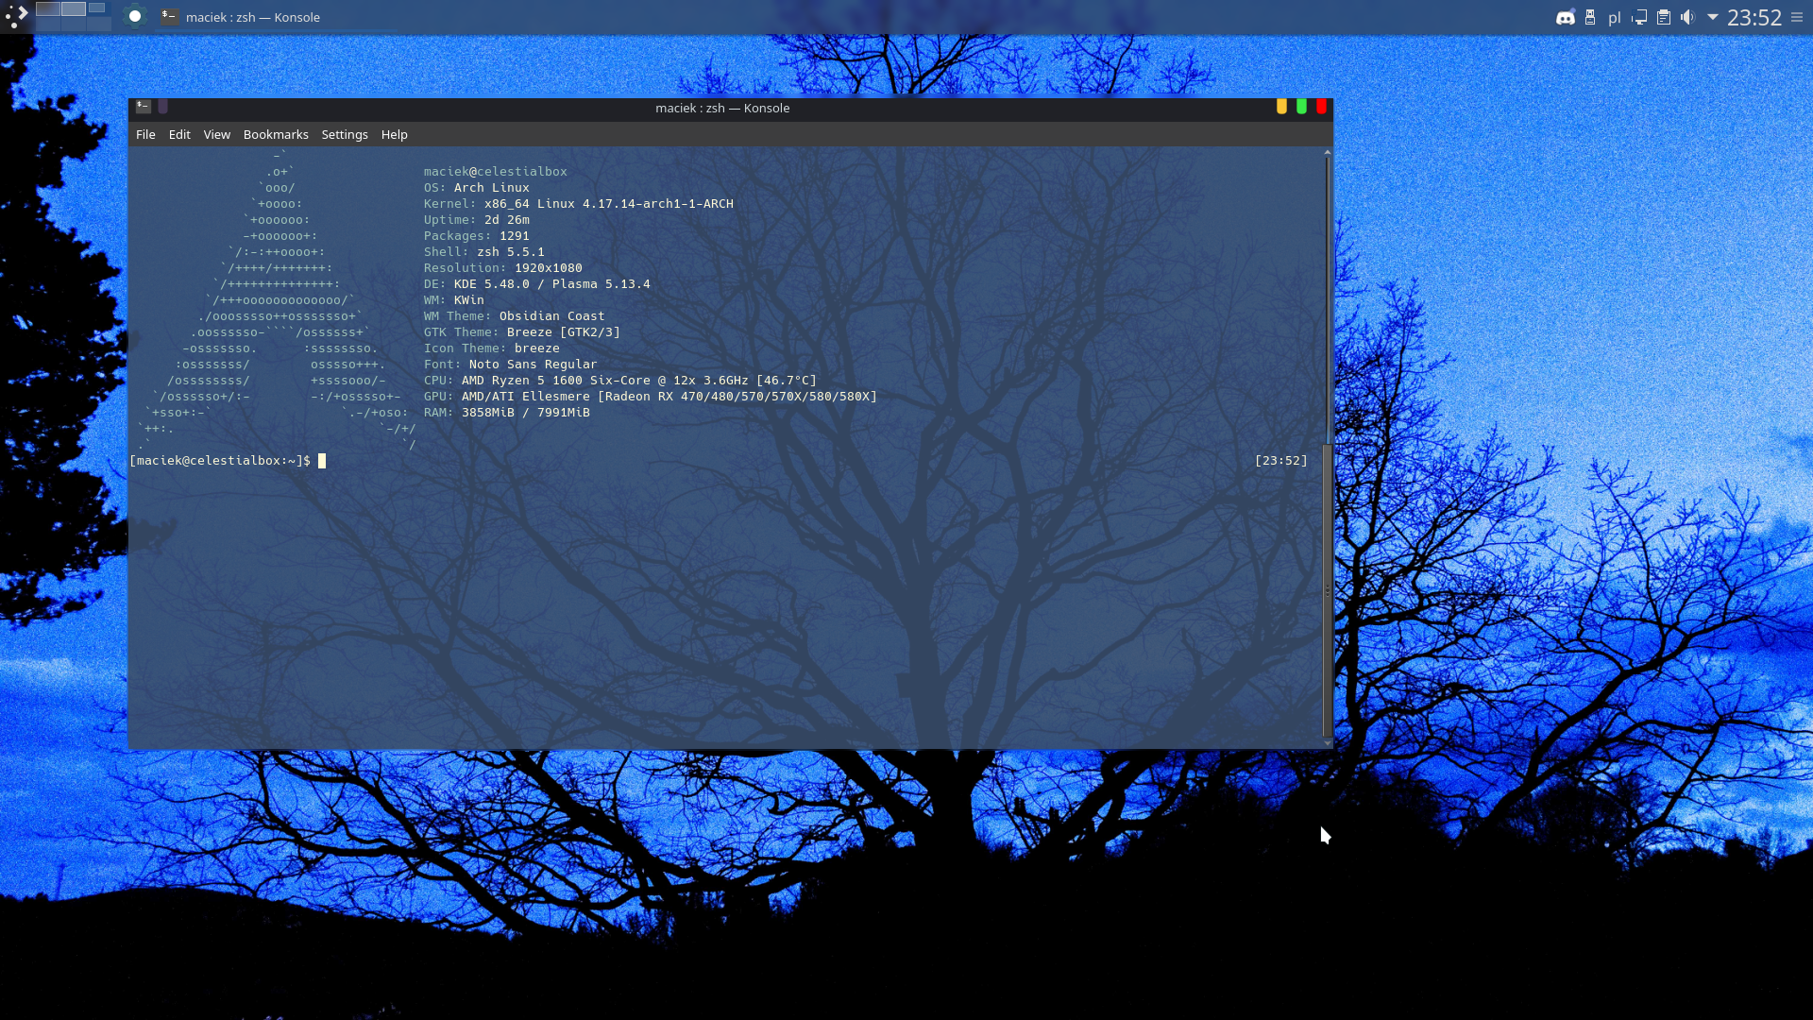Image resolution: width=1813 pixels, height=1020 pixels.
Task: Open the KDE application launcher
Action: (x=16, y=16)
